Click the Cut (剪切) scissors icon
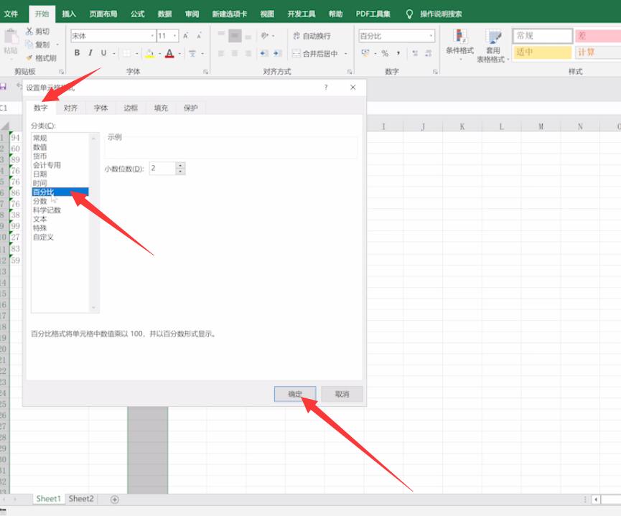Image resolution: width=621 pixels, height=516 pixels. point(29,32)
